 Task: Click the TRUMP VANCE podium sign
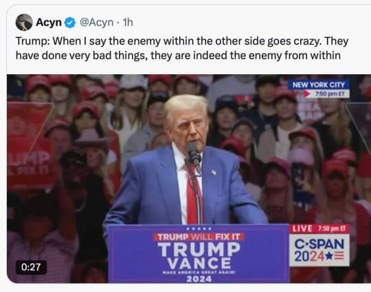pos(199,256)
